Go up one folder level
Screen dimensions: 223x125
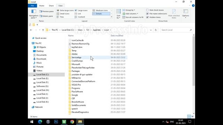click(x=43, y=30)
